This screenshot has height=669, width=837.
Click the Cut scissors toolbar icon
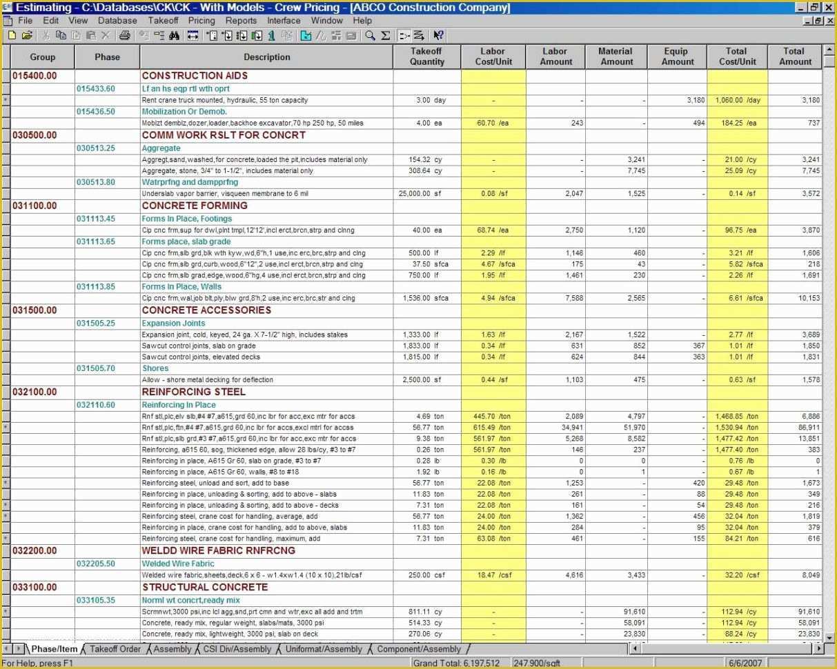tap(46, 35)
